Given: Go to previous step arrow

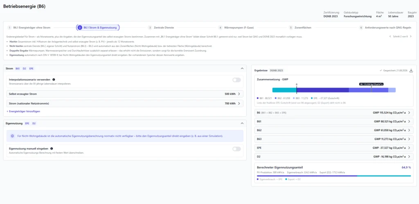Looking at the screenshot, I should point(390,36).
